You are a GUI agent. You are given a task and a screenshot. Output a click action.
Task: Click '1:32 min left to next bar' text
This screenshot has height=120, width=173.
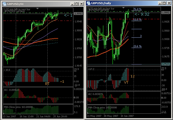pyautogui.click(x=17, y=9)
